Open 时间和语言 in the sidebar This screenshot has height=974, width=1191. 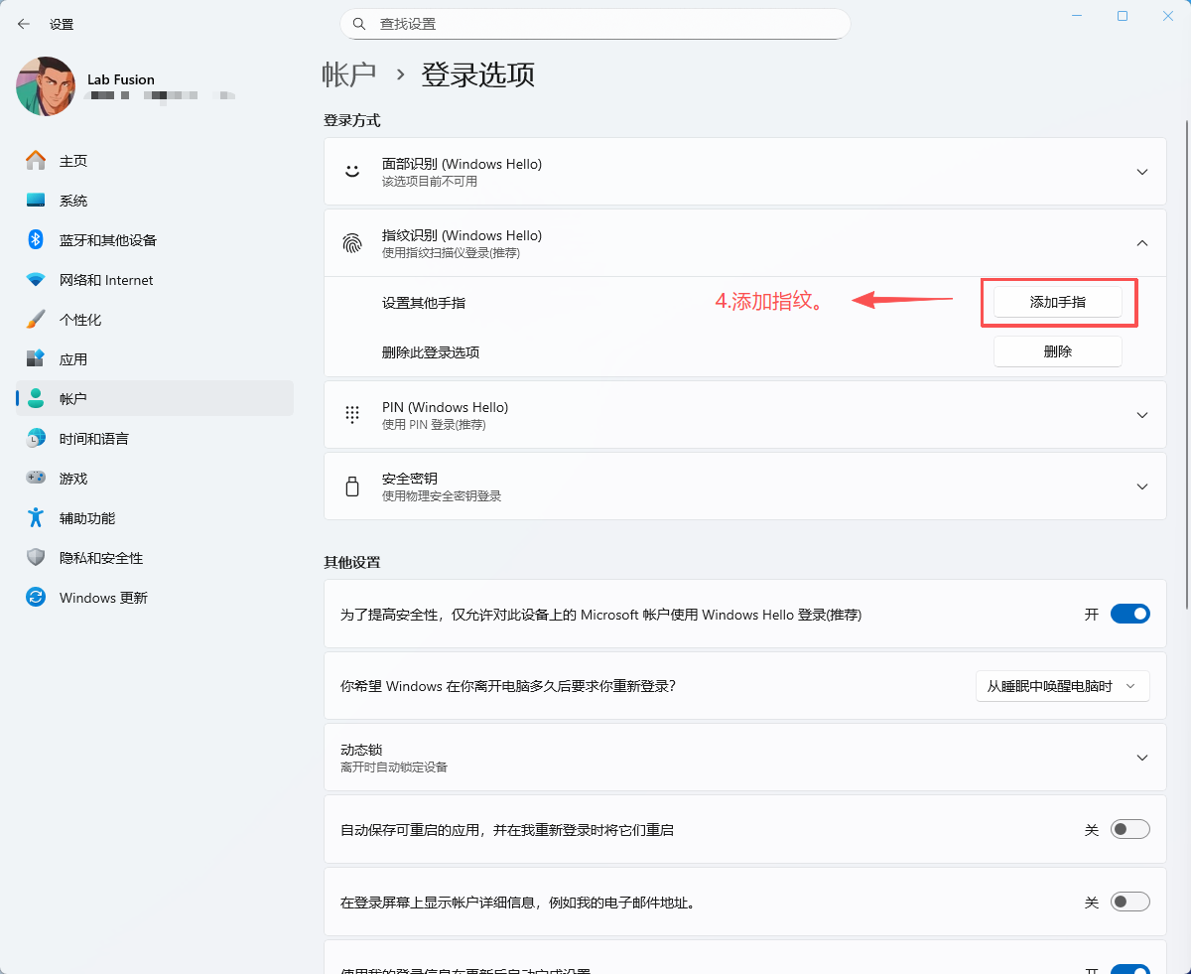point(93,439)
